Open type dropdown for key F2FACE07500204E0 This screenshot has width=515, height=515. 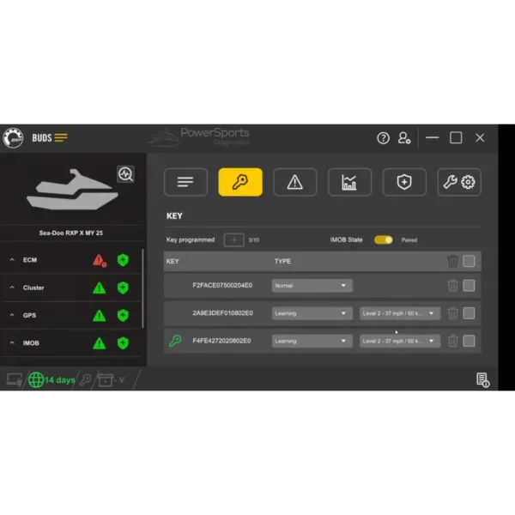[312, 286]
